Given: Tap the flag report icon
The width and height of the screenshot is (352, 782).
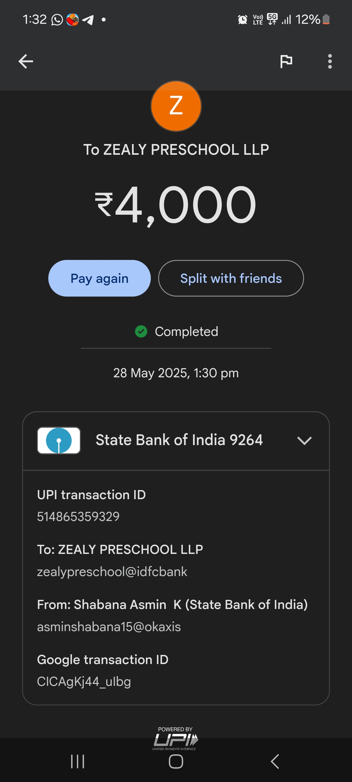Looking at the screenshot, I should 286,61.
